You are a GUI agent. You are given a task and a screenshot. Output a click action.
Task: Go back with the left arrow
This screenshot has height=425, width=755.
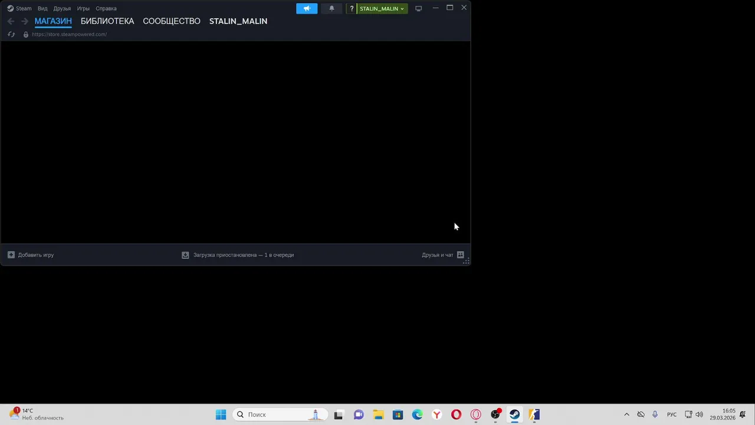(11, 21)
